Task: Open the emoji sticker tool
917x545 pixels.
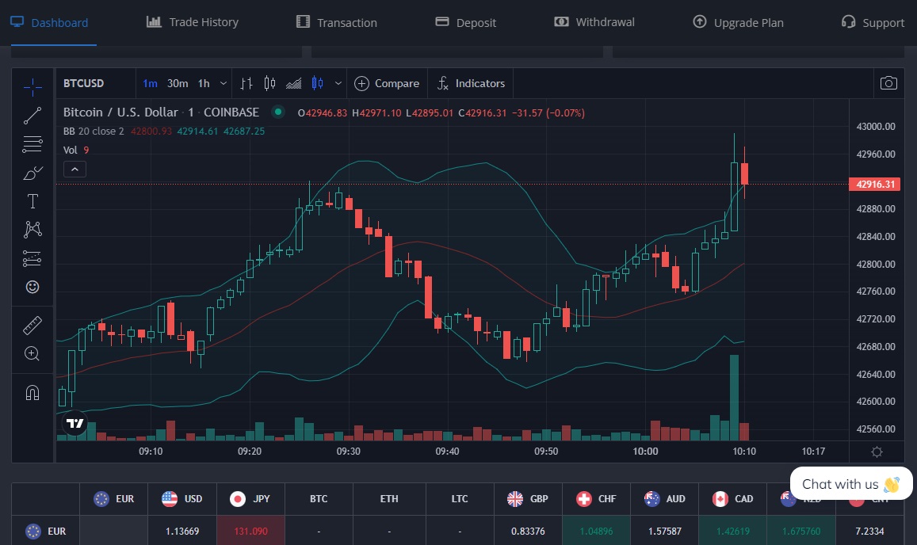Action: (x=32, y=287)
